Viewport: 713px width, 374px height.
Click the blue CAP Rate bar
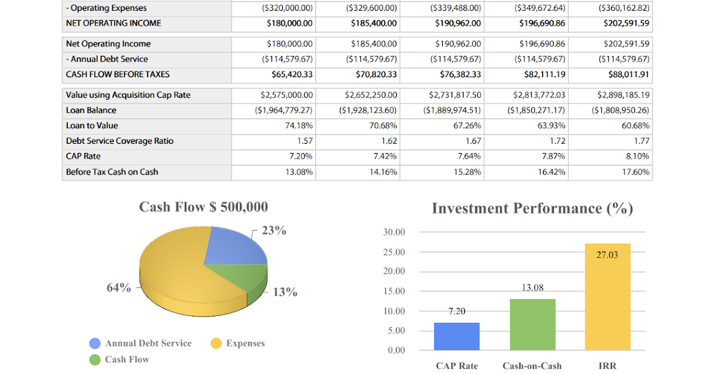[x=456, y=336]
